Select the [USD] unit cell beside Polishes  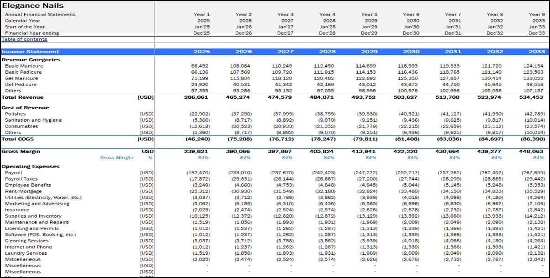pyautogui.click(x=146, y=114)
